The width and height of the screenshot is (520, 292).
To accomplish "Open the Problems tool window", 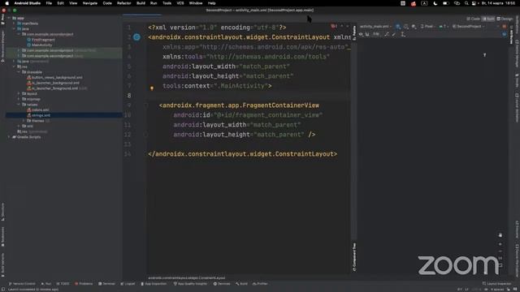I will (84, 284).
